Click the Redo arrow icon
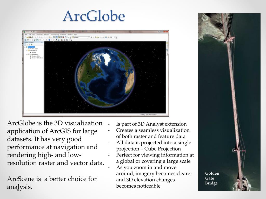The height and width of the screenshot is (199, 266). click(47, 37)
